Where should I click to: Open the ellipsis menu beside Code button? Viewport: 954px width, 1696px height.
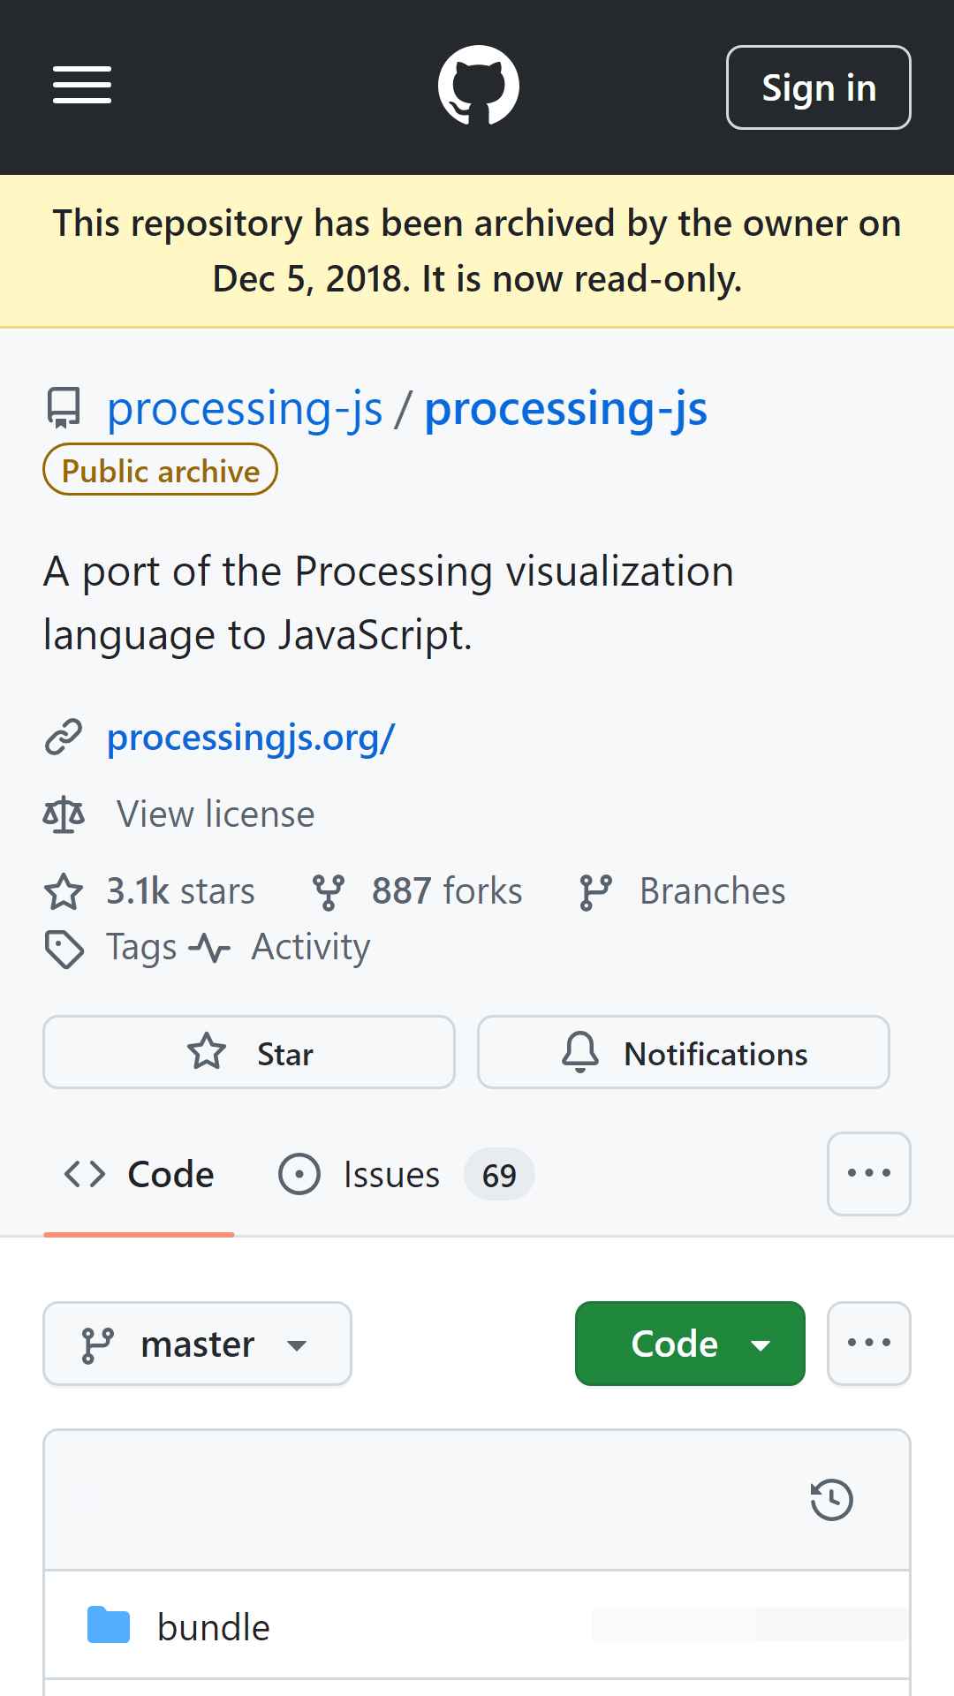[x=869, y=1344]
